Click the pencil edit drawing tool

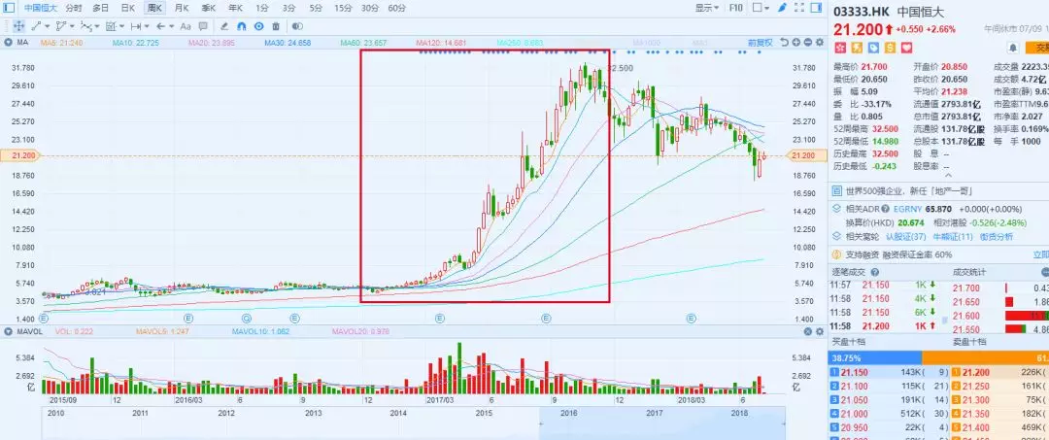click(x=224, y=26)
